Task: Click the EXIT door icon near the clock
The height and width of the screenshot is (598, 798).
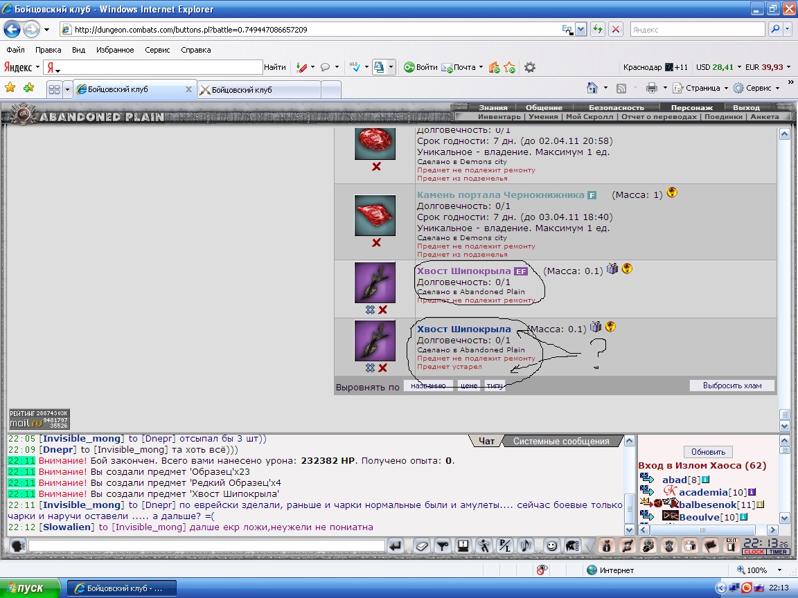Action: [x=731, y=545]
